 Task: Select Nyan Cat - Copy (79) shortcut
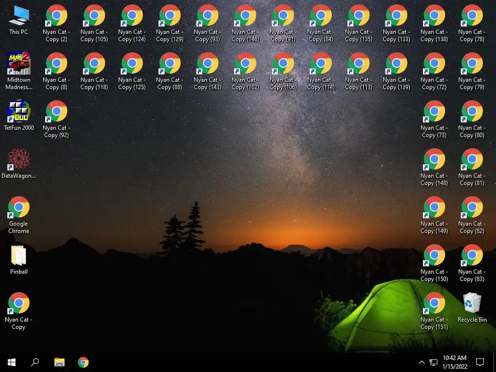[472, 72]
